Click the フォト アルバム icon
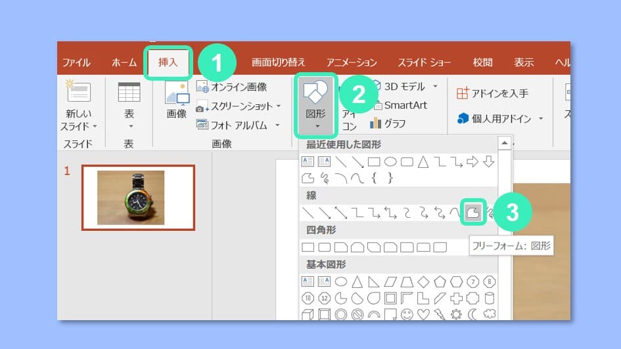This screenshot has height=349, width=621. click(x=202, y=125)
